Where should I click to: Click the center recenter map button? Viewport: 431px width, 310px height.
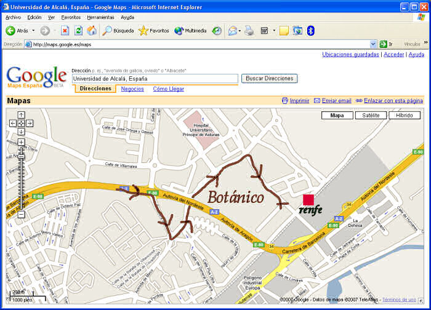pyautogui.click(x=21, y=123)
